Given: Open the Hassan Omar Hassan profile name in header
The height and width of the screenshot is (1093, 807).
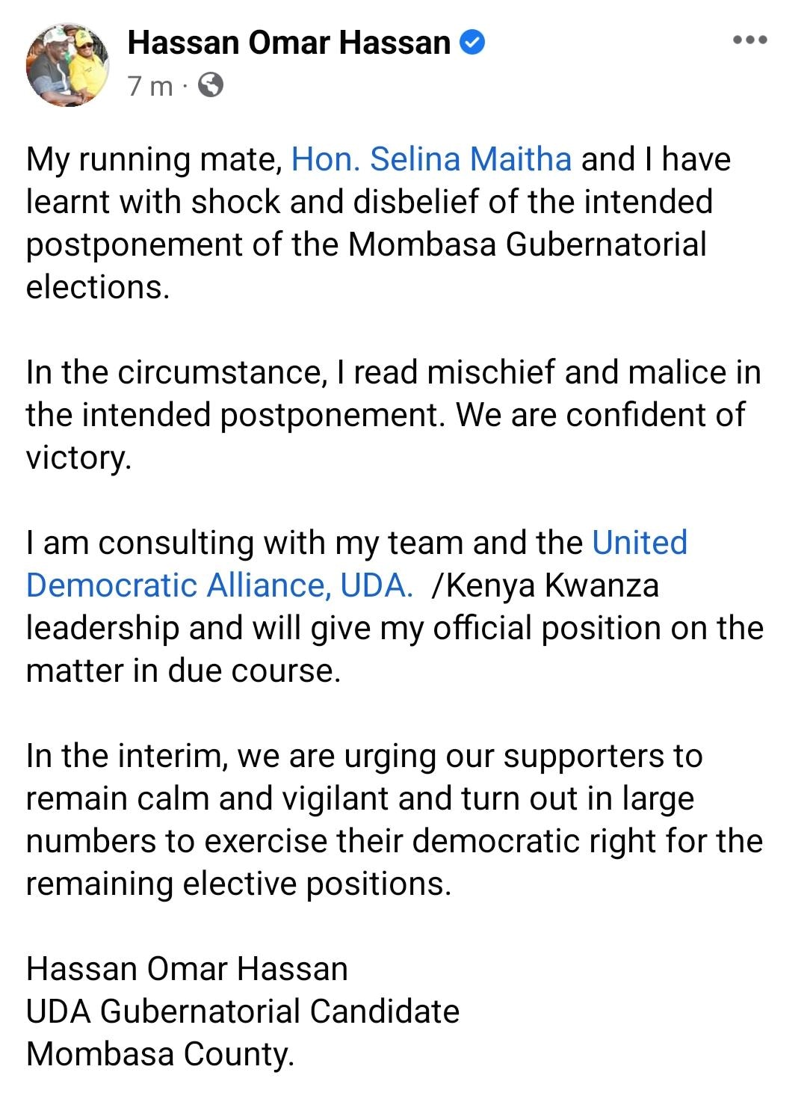Looking at the screenshot, I should point(288,43).
